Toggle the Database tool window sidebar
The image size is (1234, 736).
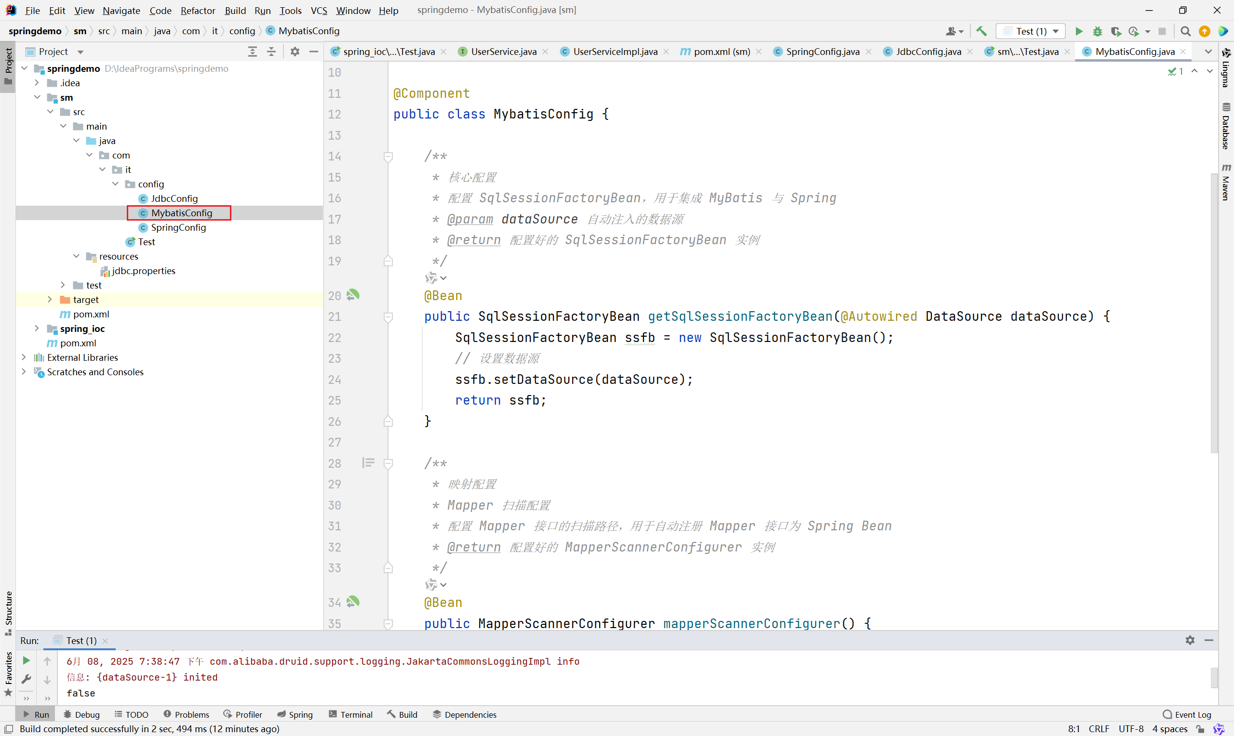point(1226,127)
